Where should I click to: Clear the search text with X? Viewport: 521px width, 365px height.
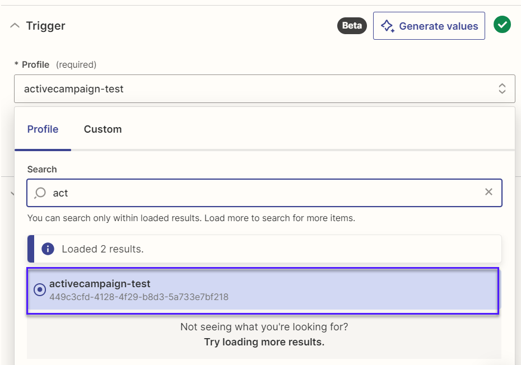[x=489, y=191]
